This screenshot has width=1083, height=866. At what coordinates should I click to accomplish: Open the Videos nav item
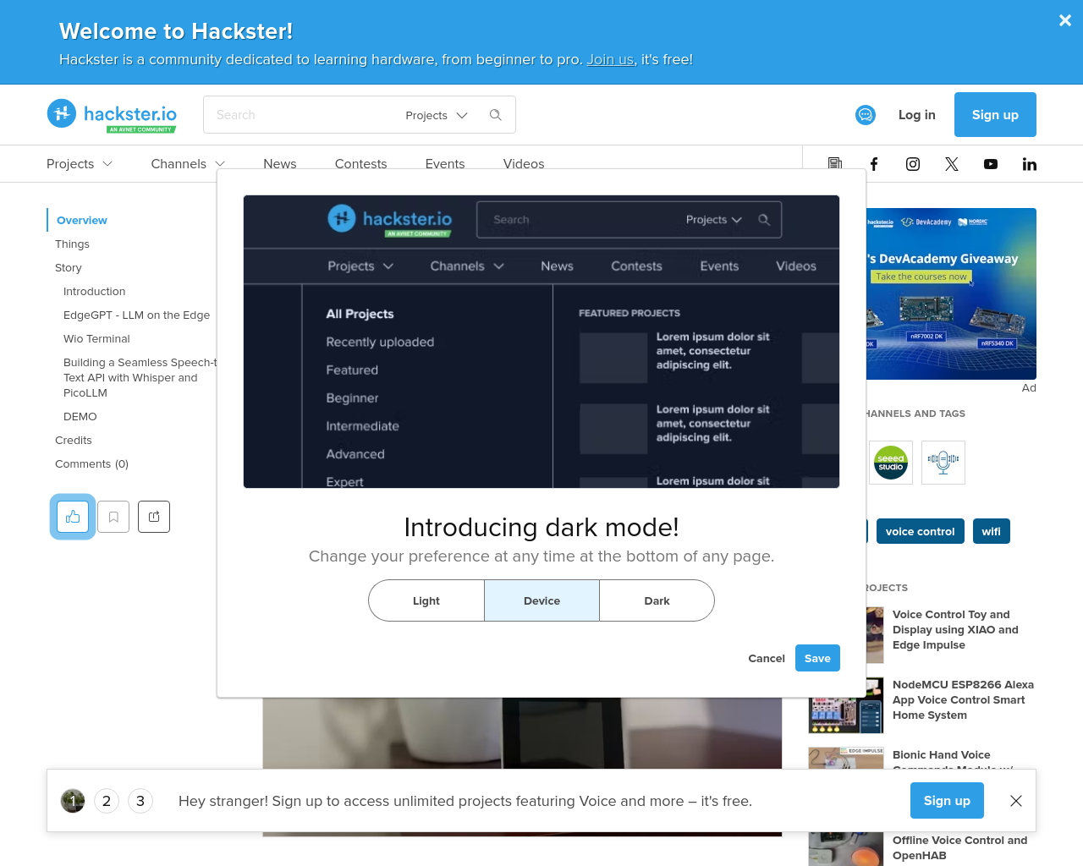pos(524,164)
